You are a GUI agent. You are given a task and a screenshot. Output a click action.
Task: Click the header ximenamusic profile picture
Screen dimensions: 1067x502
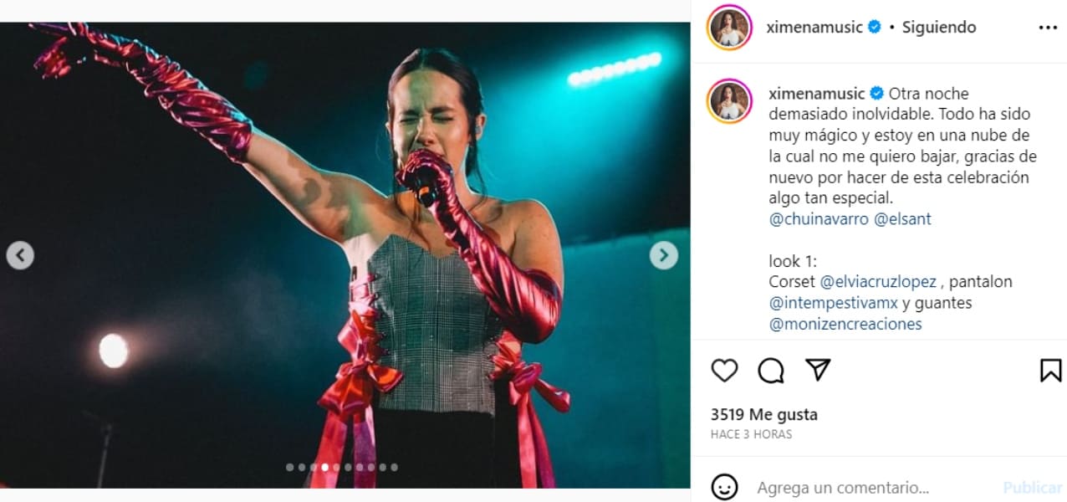click(729, 28)
